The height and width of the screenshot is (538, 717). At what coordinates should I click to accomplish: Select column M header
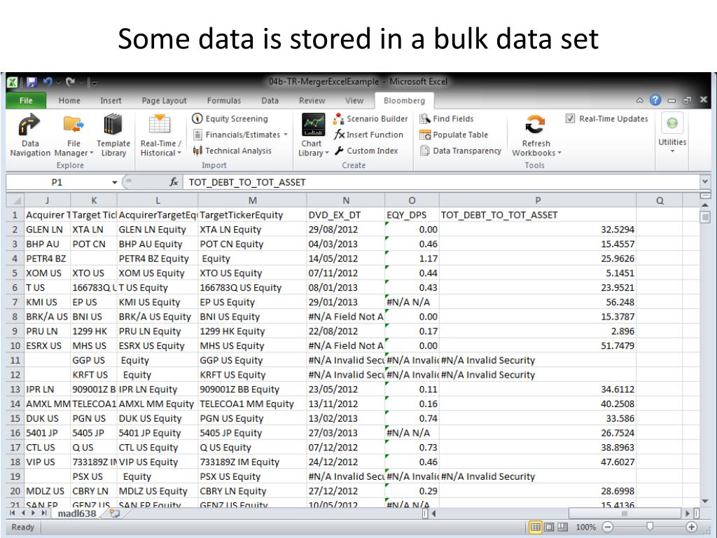252,200
